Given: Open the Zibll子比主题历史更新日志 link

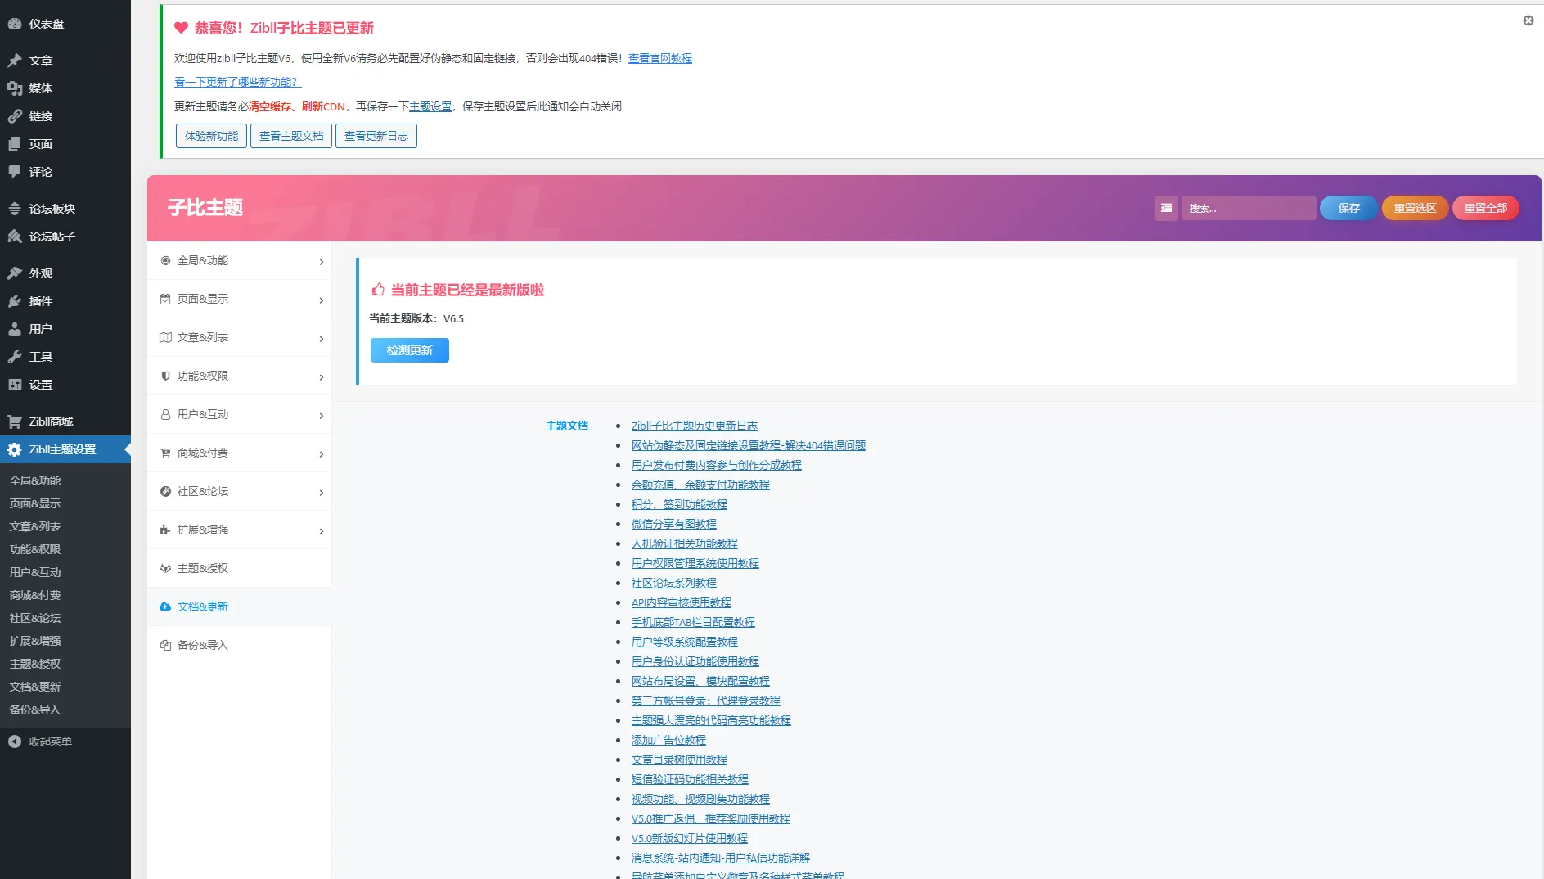Looking at the screenshot, I should point(694,426).
